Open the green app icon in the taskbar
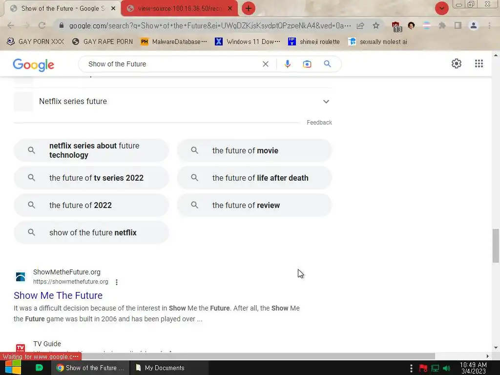 [x=39, y=368]
